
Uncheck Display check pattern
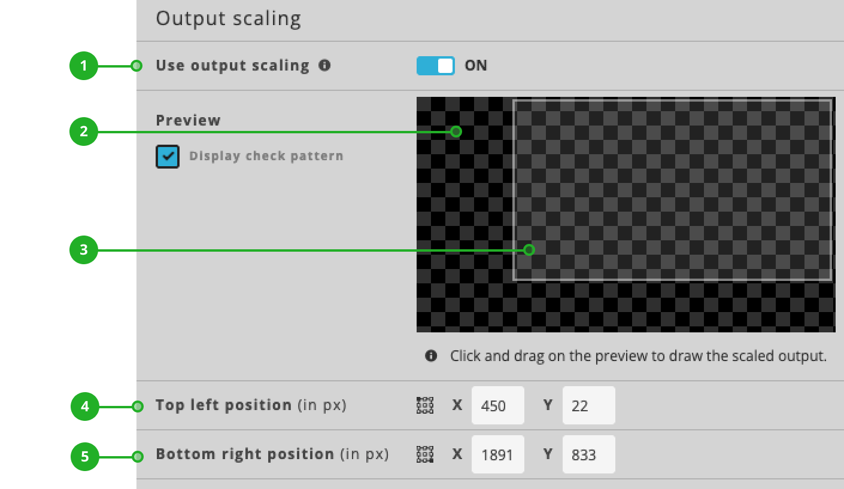(x=168, y=156)
